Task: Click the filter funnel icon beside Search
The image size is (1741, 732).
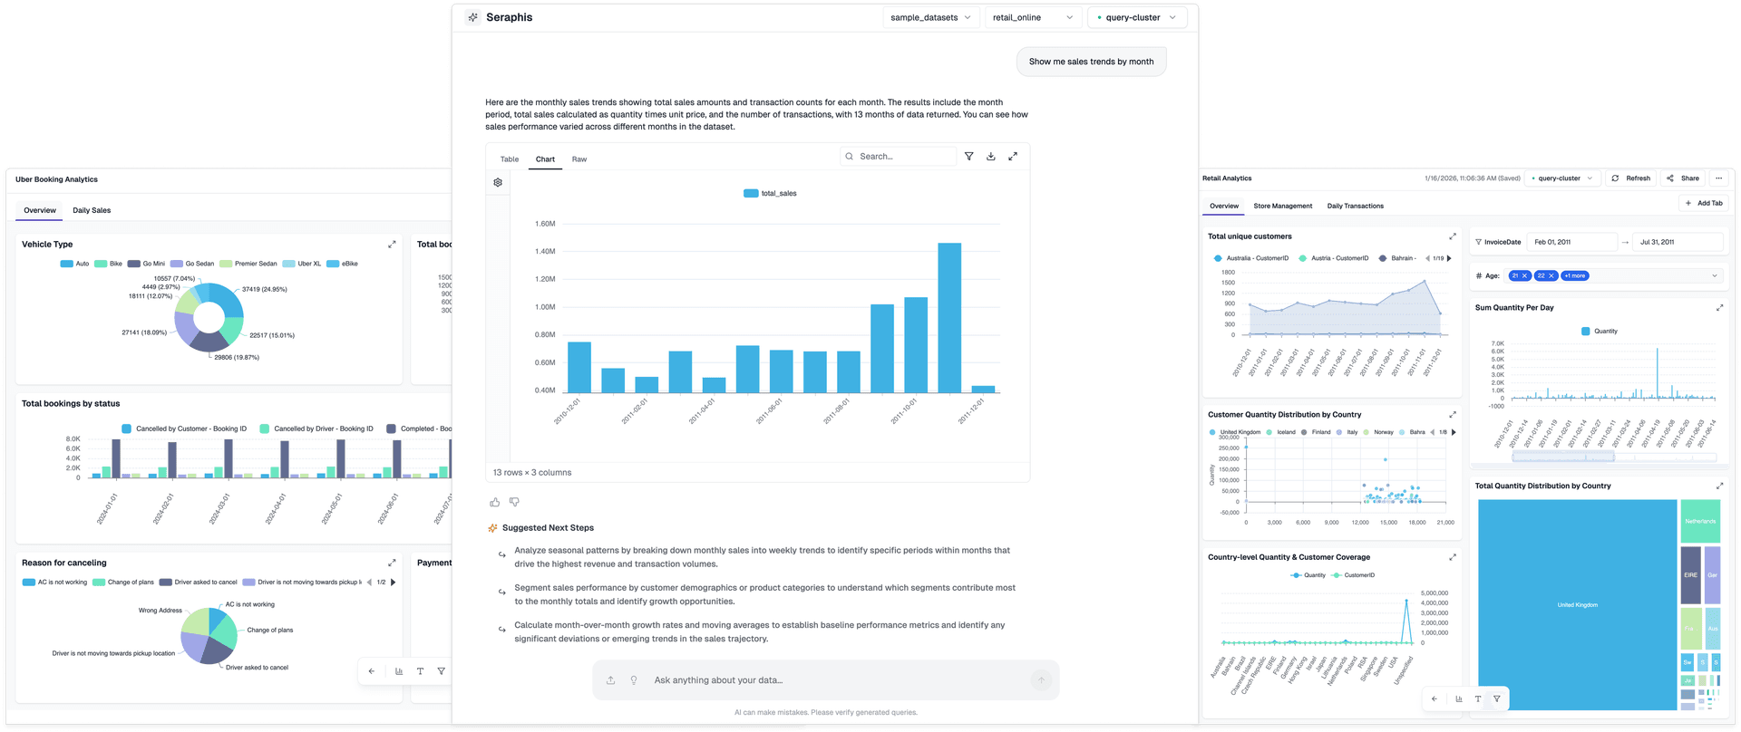Action: click(969, 157)
